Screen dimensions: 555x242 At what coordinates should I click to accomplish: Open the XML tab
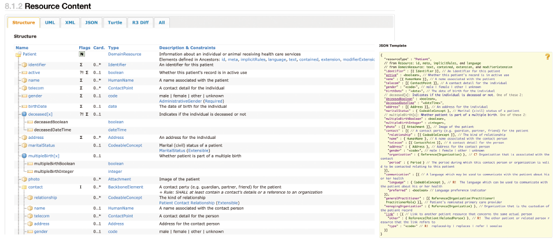pyautogui.click(x=70, y=22)
